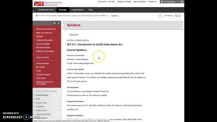
Task: Click the Course Syllabus heading
Action: pyautogui.click(x=77, y=50)
